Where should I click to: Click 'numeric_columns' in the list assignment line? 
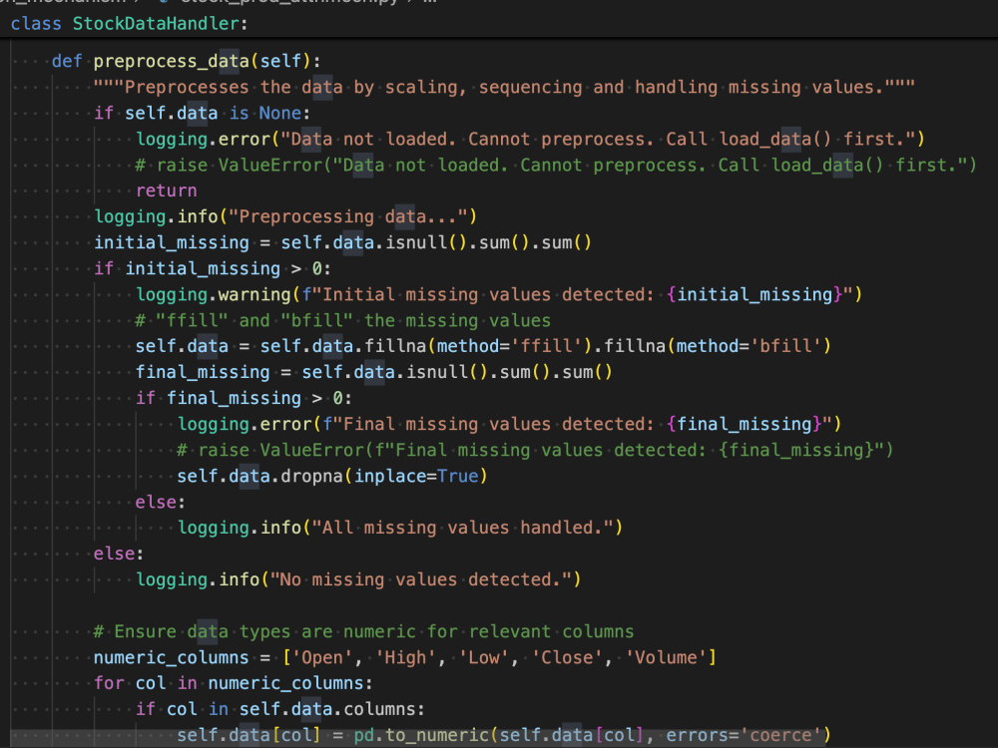[x=172, y=657]
